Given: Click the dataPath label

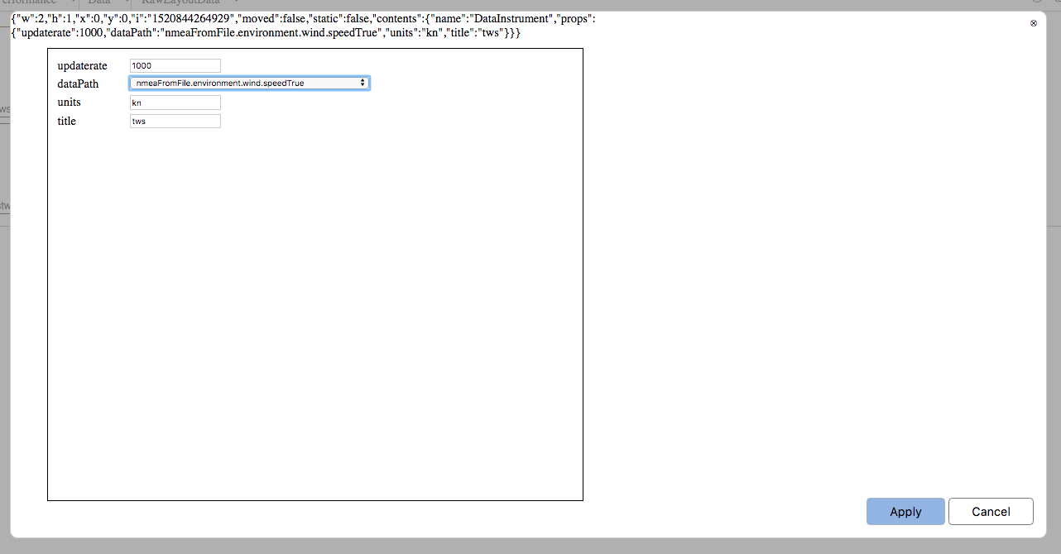Looking at the screenshot, I should click(x=78, y=84).
